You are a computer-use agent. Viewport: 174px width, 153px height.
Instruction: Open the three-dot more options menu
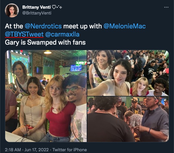pos(166,7)
